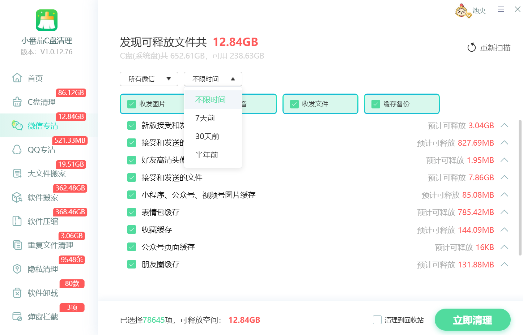Uncheck 小程序、公众号、视频号图片缓存 checkbox
Viewport: 523px width, 335px height.
pyautogui.click(x=132, y=195)
